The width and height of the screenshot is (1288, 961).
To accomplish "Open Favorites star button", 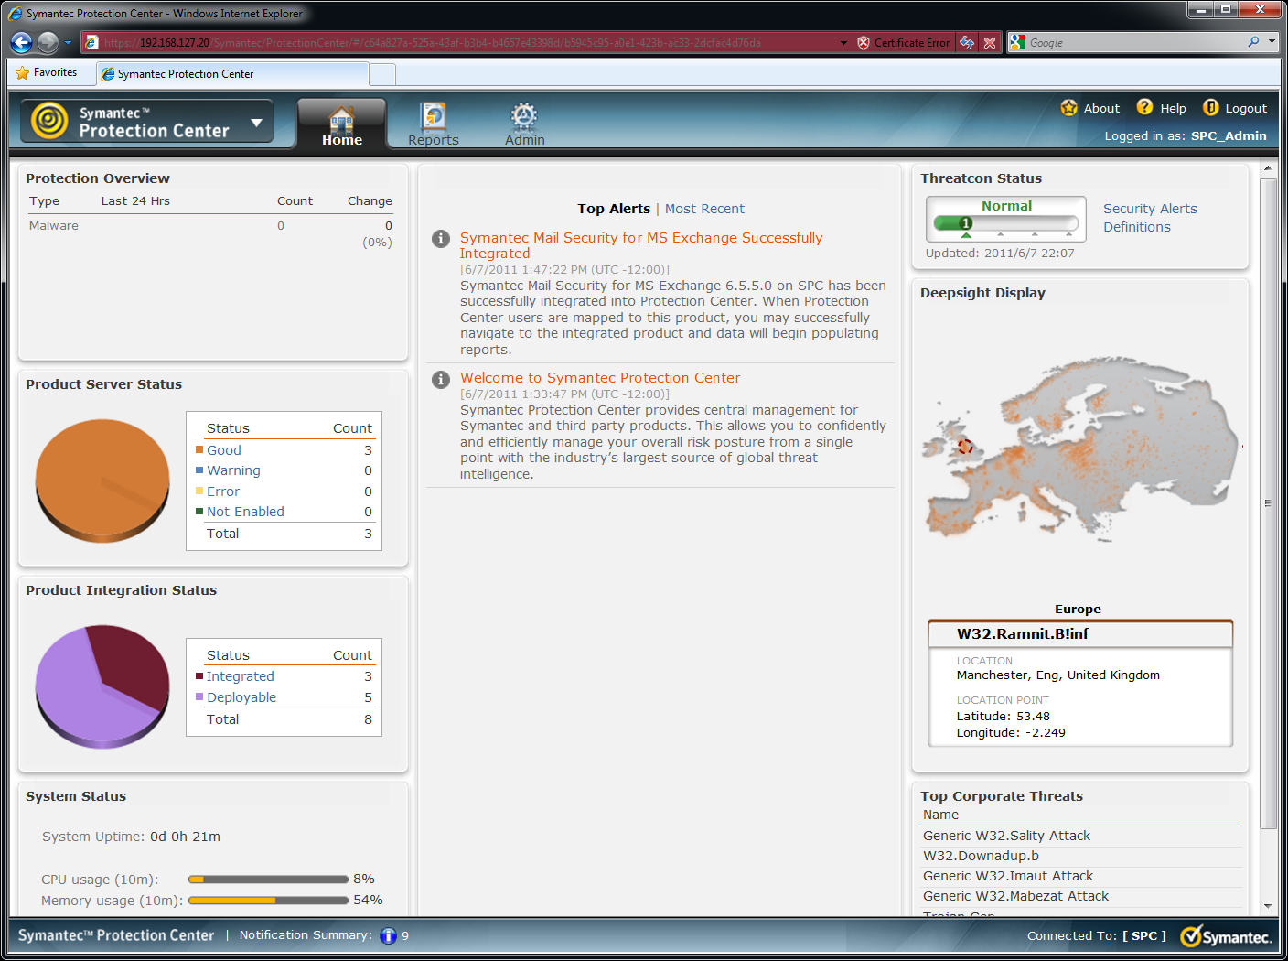I will click(x=47, y=72).
